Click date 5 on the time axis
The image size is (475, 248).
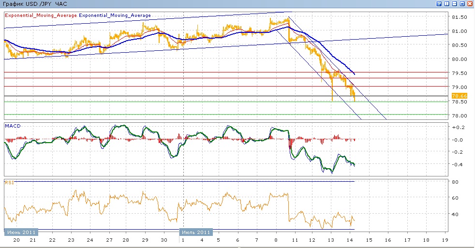tap(219, 240)
